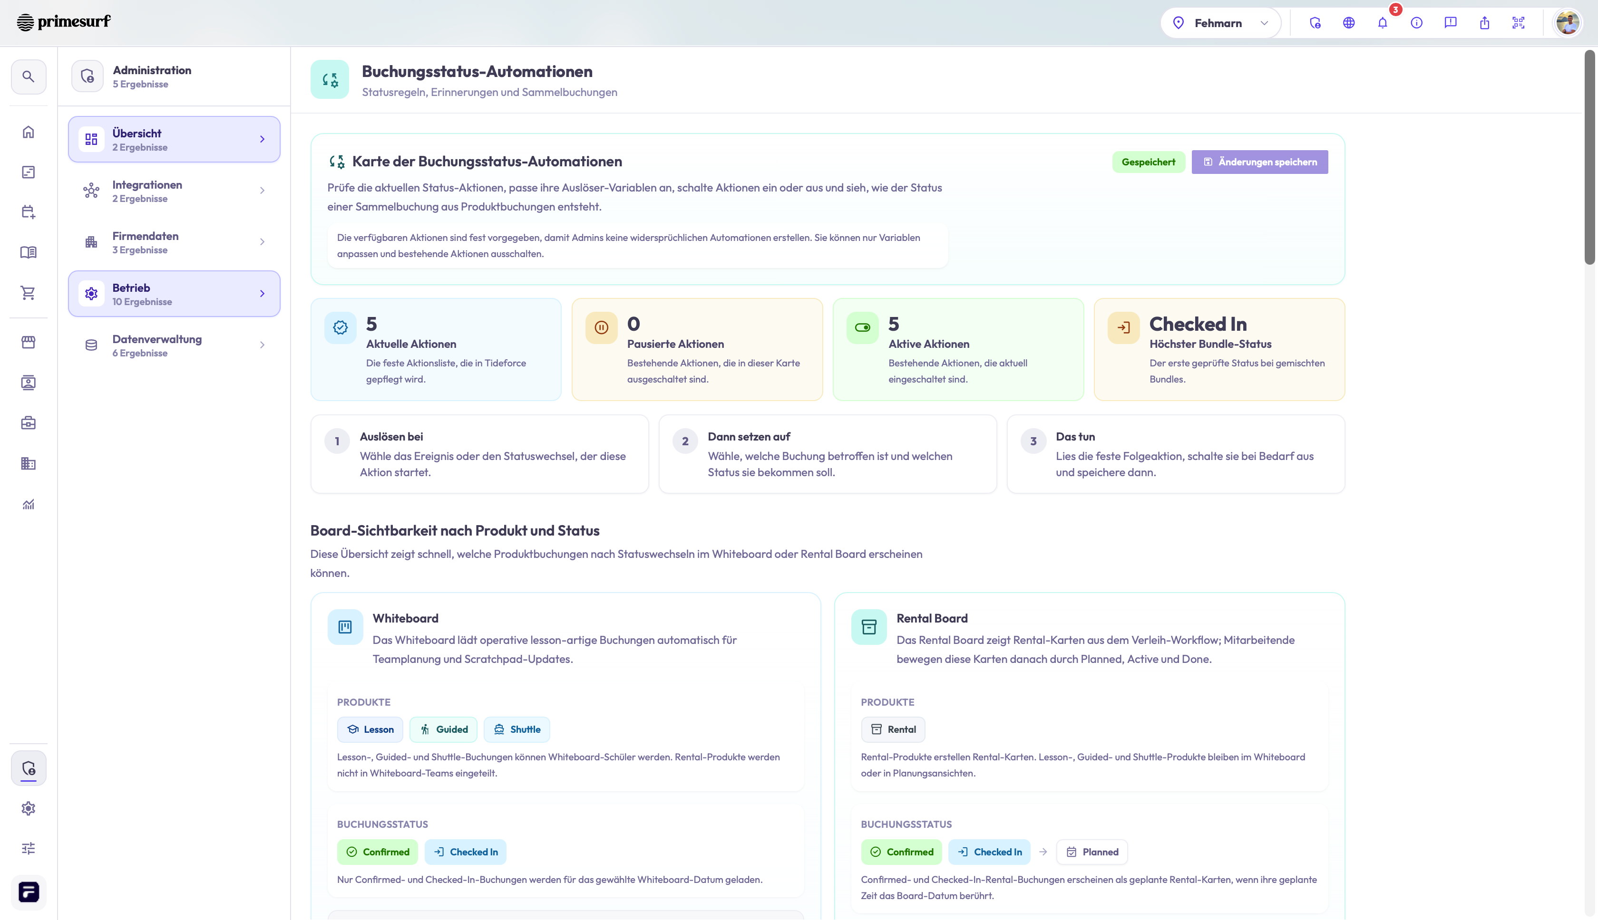This screenshot has width=1598, height=920.
Task: Select the Firmendaten menu item
Action: click(174, 242)
